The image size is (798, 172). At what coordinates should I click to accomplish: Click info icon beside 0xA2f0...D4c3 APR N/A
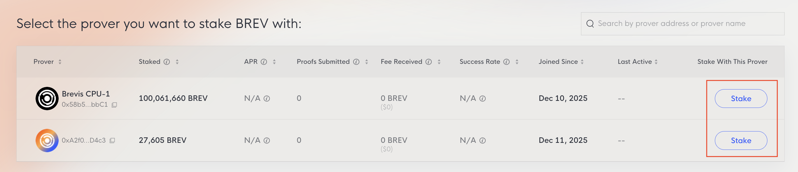pyautogui.click(x=267, y=141)
